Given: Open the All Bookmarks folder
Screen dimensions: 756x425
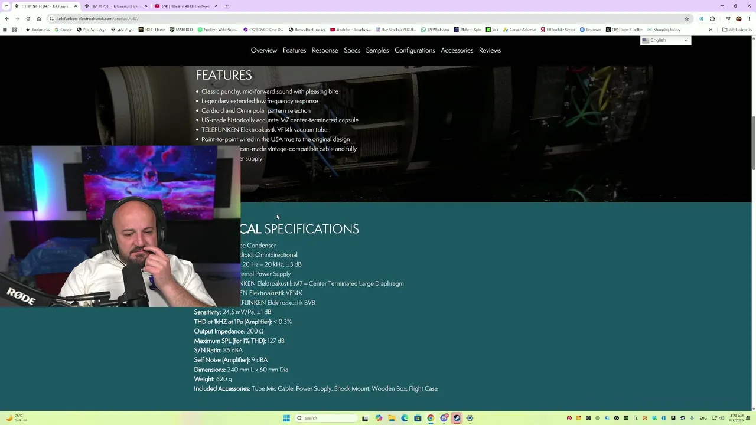Looking at the screenshot, I should (737, 30).
